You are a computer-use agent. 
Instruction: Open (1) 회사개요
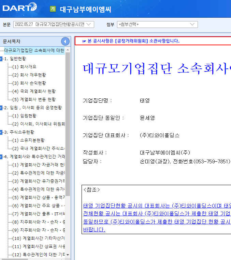(24, 67)
